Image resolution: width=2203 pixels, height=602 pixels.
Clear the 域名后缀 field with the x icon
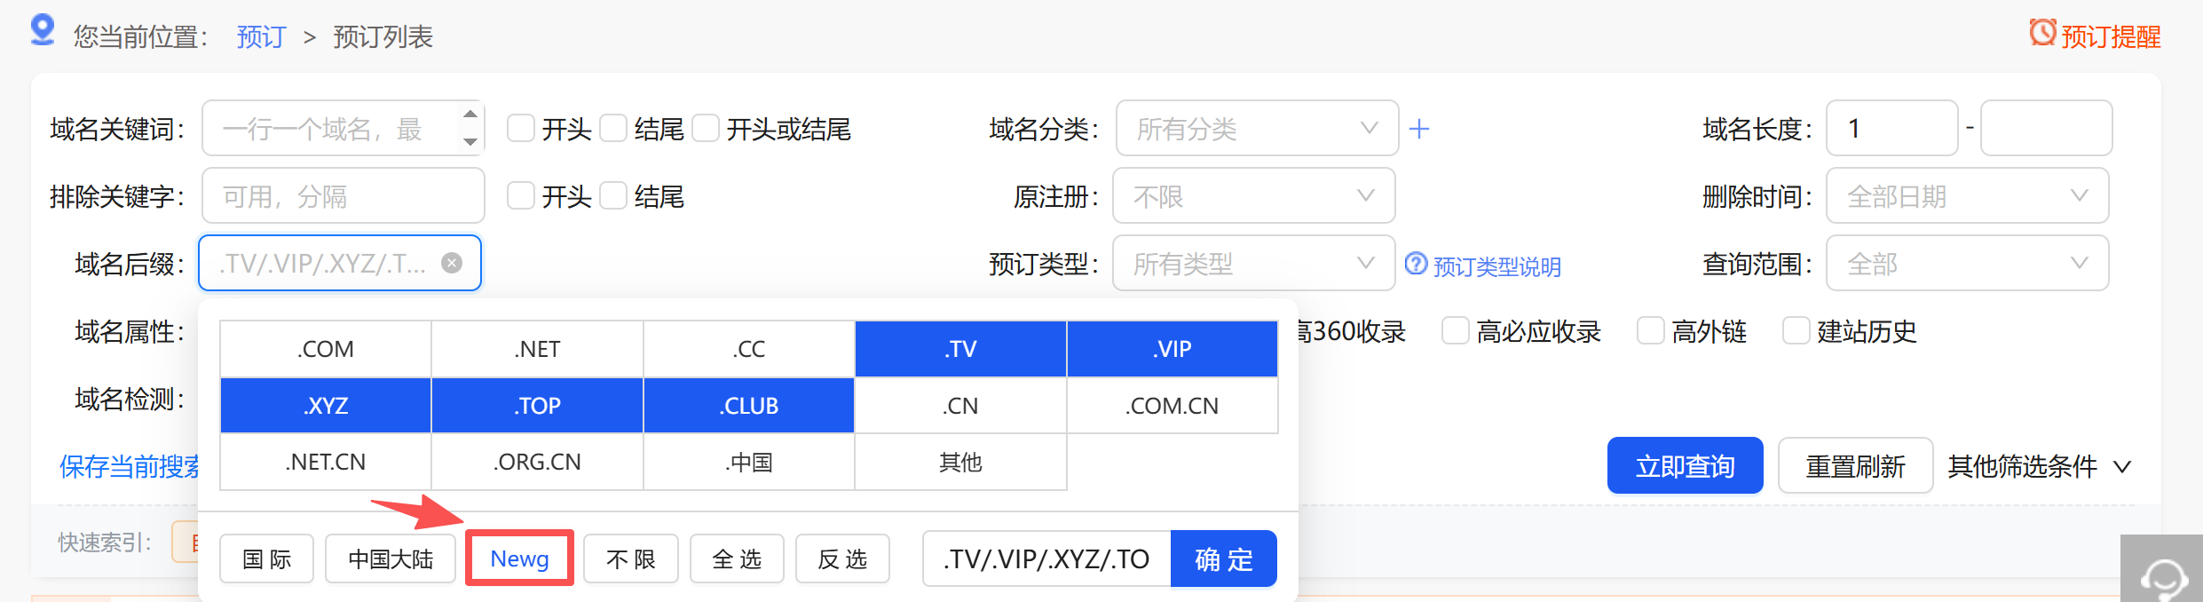point(452,263)
